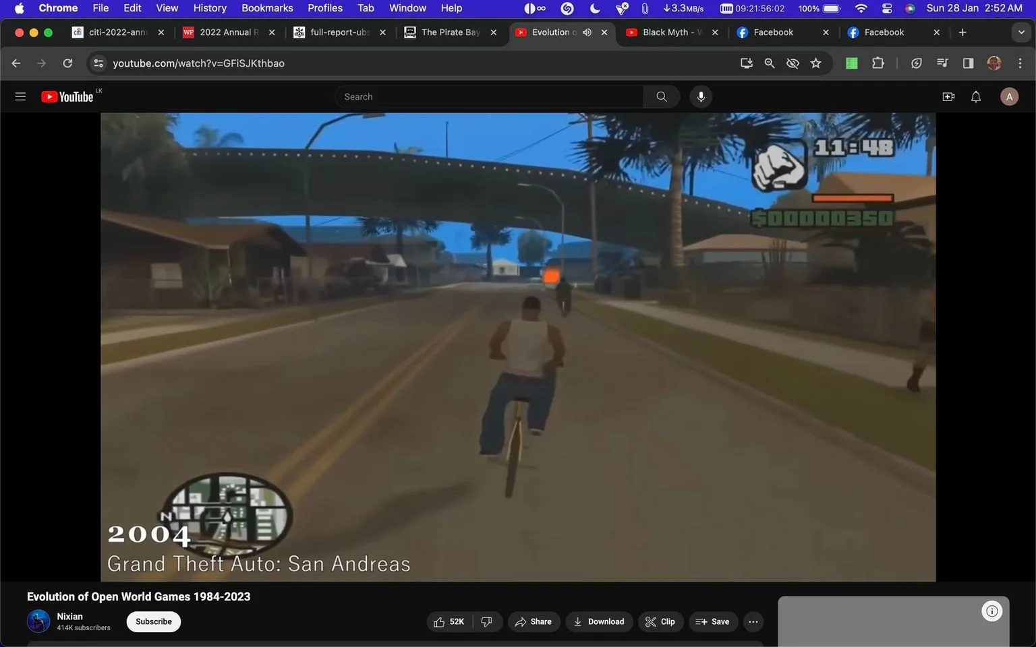Open the YouTube guide hamburger menu
Image resolution: width=1036 pixels, height=647 pixels.
point(20,96)
